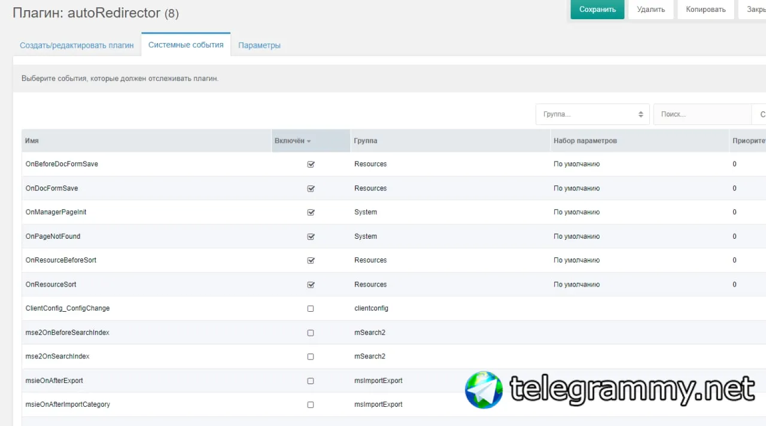Enable the ClientConfig_ConfigChange event checkbox
The width and height of the screenshot is (766, 426).
click(310, 309)
